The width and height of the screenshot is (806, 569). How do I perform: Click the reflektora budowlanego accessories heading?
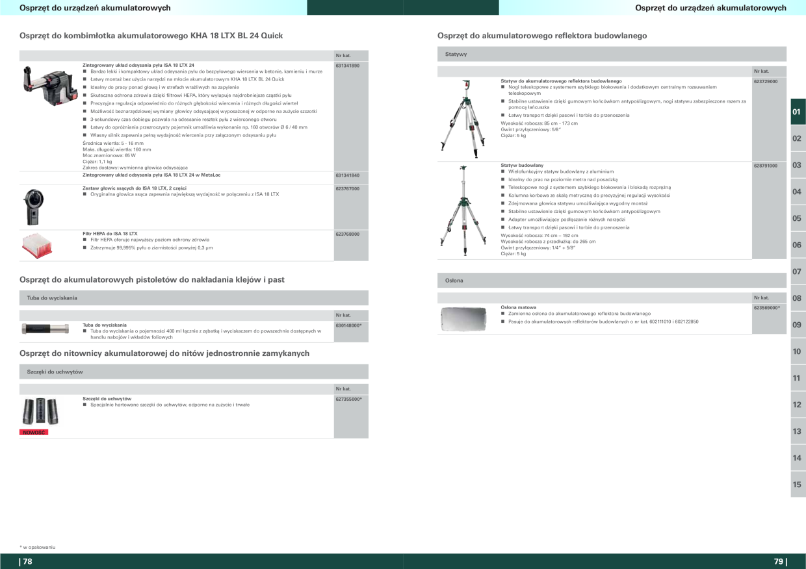coord(542,35)
